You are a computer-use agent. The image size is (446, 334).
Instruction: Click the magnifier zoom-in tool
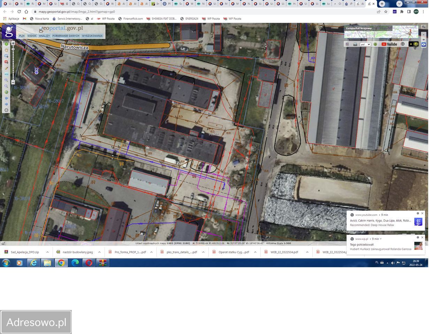pos(6,80)
